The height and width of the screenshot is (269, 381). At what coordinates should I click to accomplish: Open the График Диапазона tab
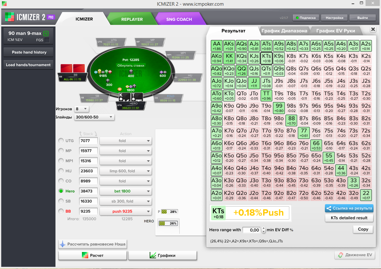tap(284, 31)
